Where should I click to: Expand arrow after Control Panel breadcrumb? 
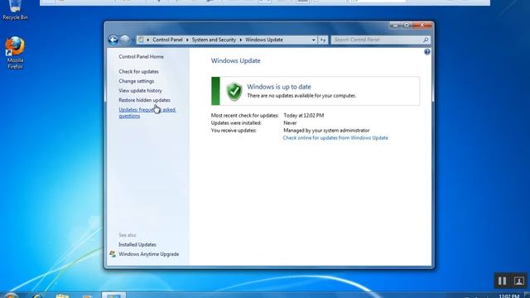pyautogui.click(x=187, y=40)
